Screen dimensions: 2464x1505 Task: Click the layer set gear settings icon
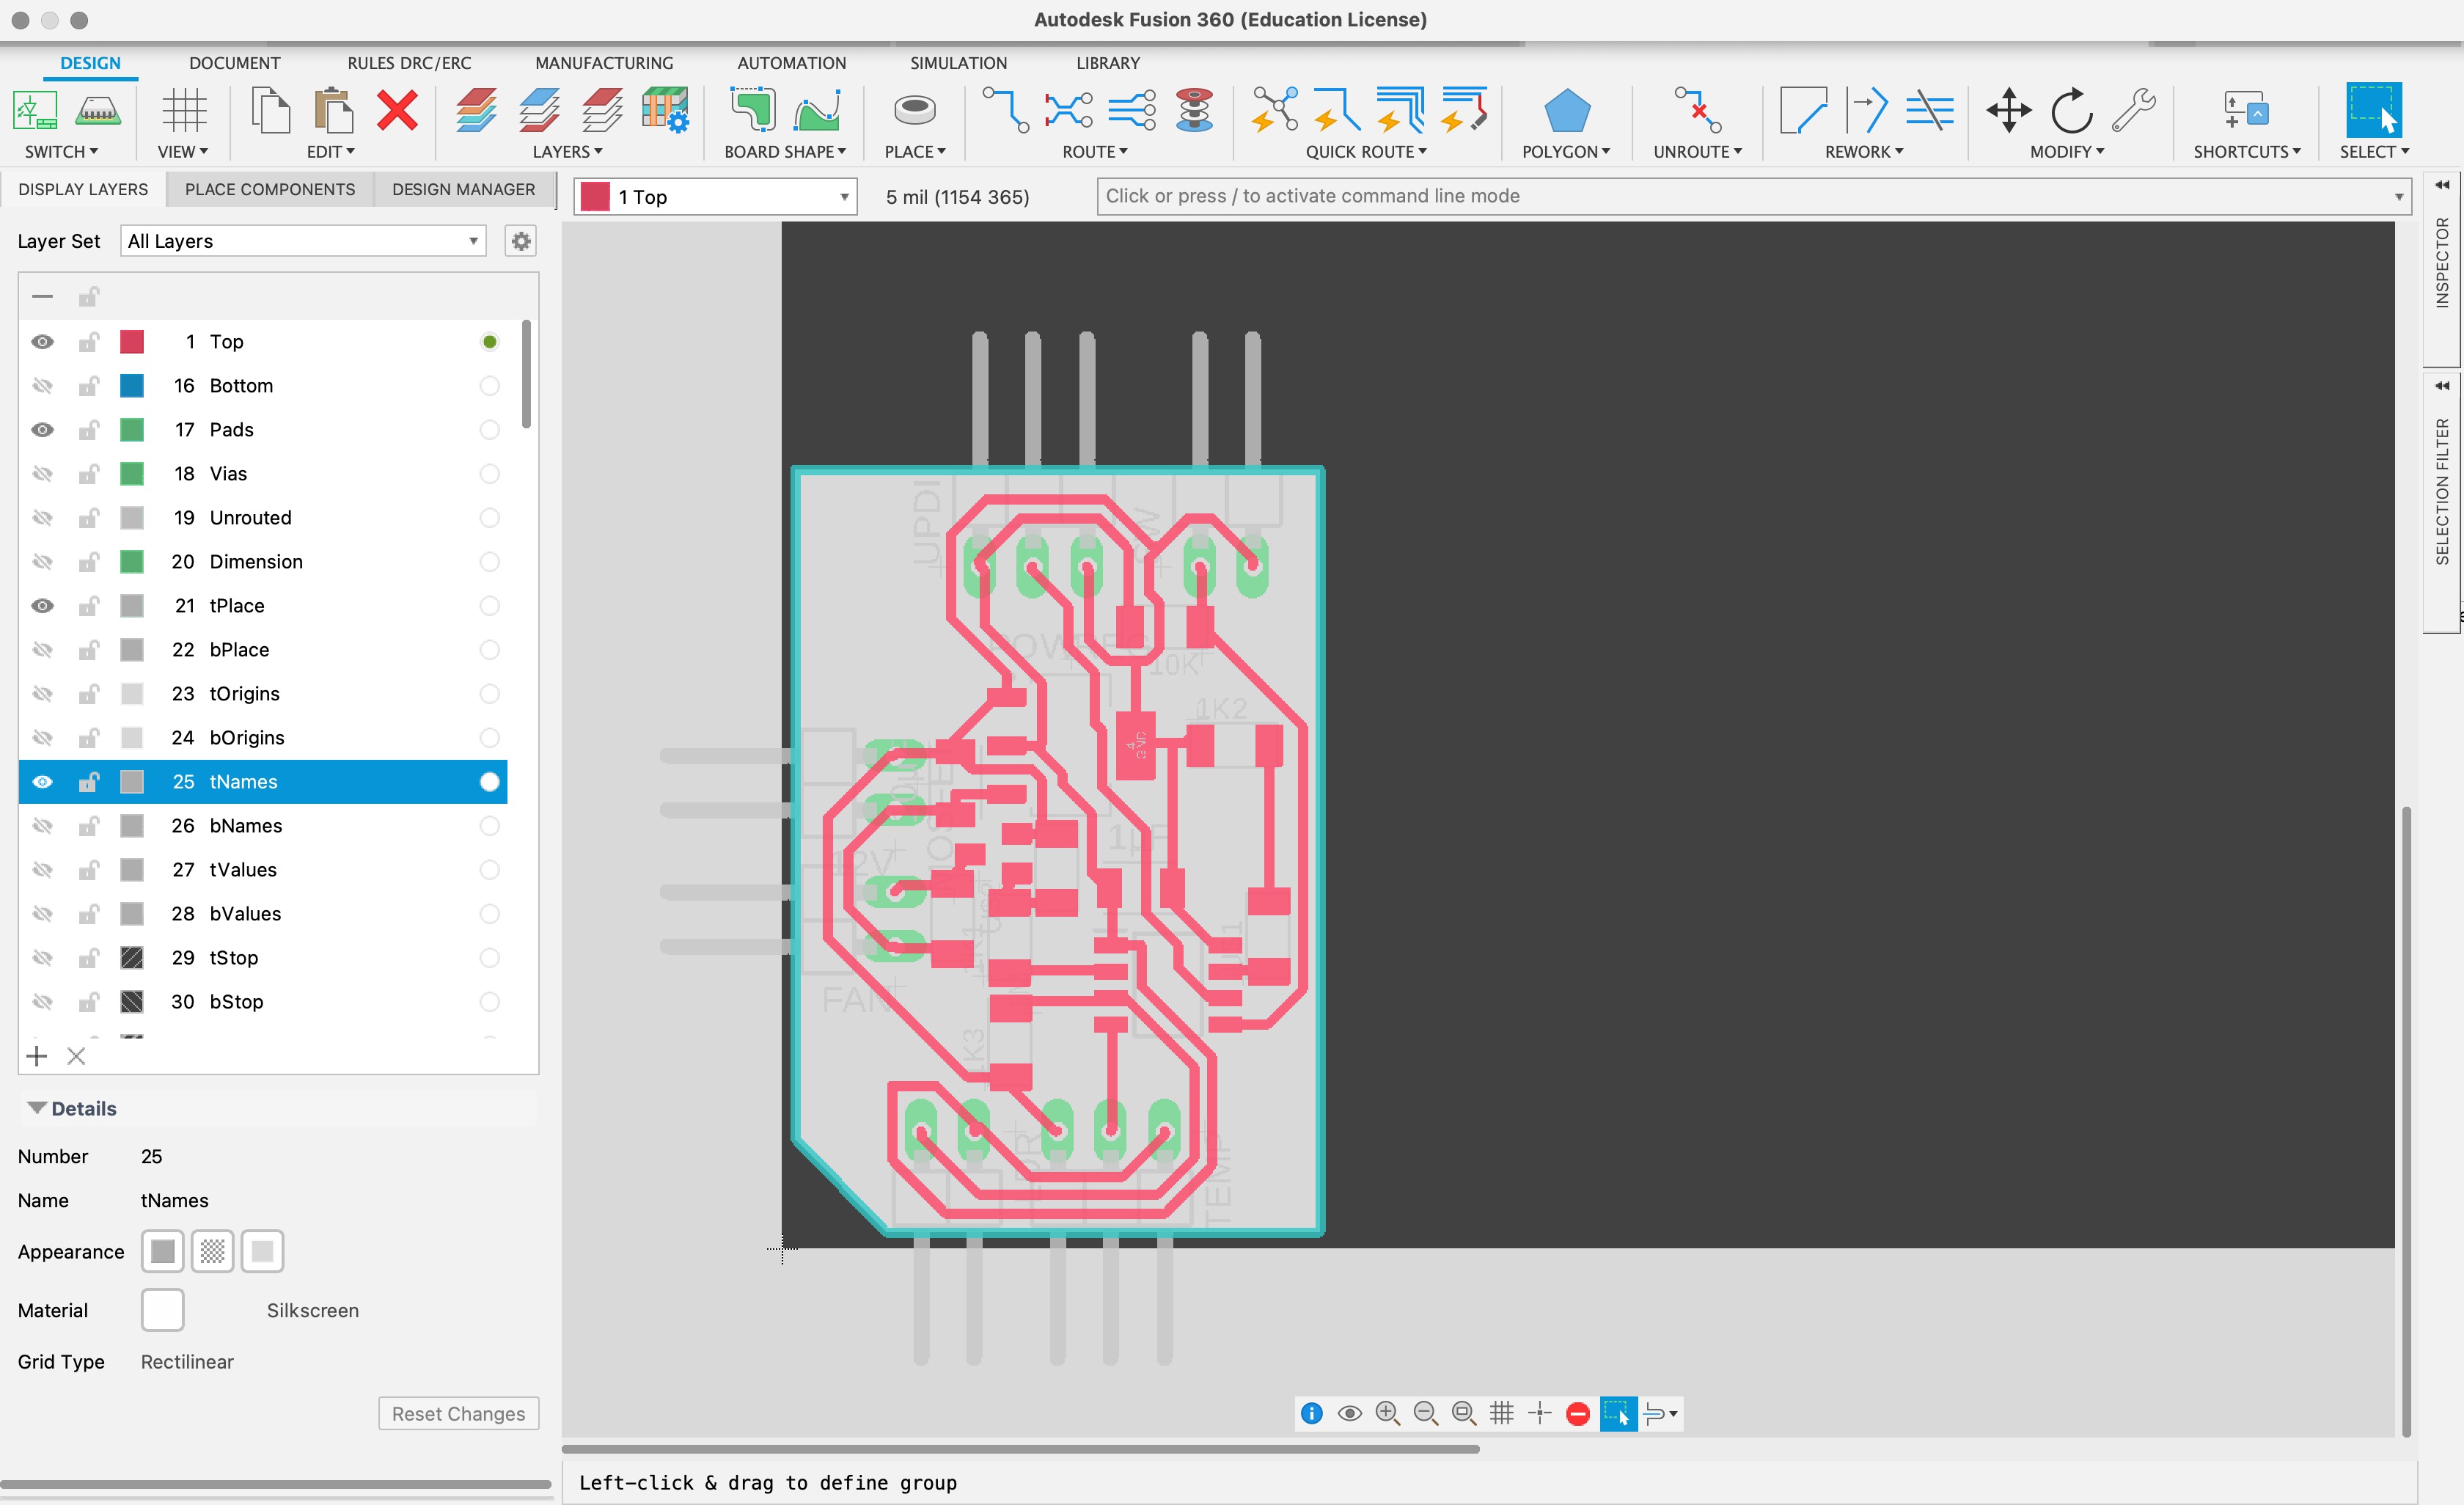point(521,241)
